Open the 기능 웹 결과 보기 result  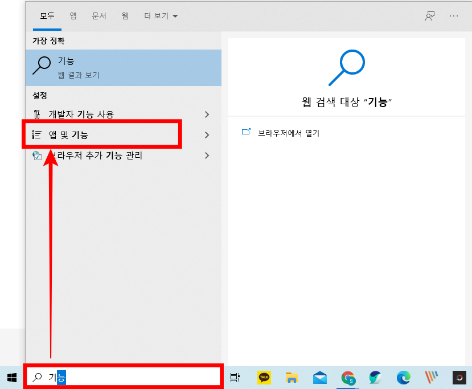pyautogui.click(x=124, y=68)
